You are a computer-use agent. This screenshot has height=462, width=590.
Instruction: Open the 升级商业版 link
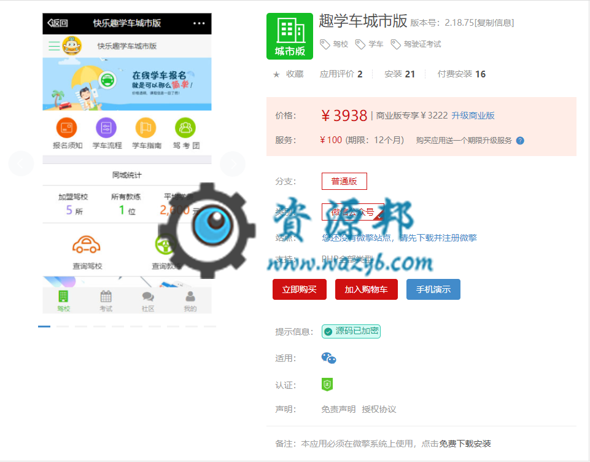pos(473,116)
